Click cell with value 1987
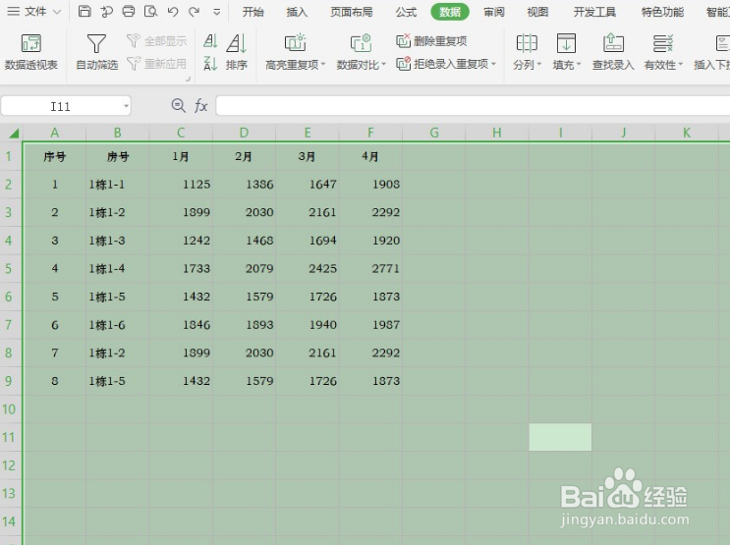The width and height of the screenshot is (730, 545). pos(370,325)
